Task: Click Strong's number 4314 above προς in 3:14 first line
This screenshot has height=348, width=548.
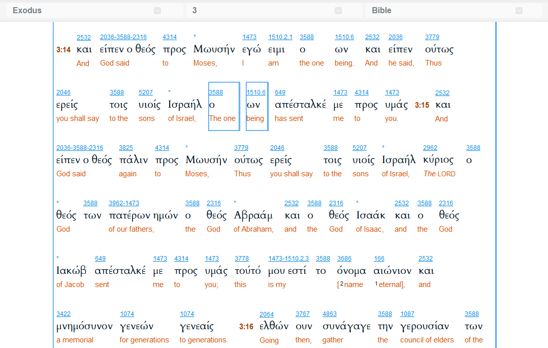Action: point(170,37)
